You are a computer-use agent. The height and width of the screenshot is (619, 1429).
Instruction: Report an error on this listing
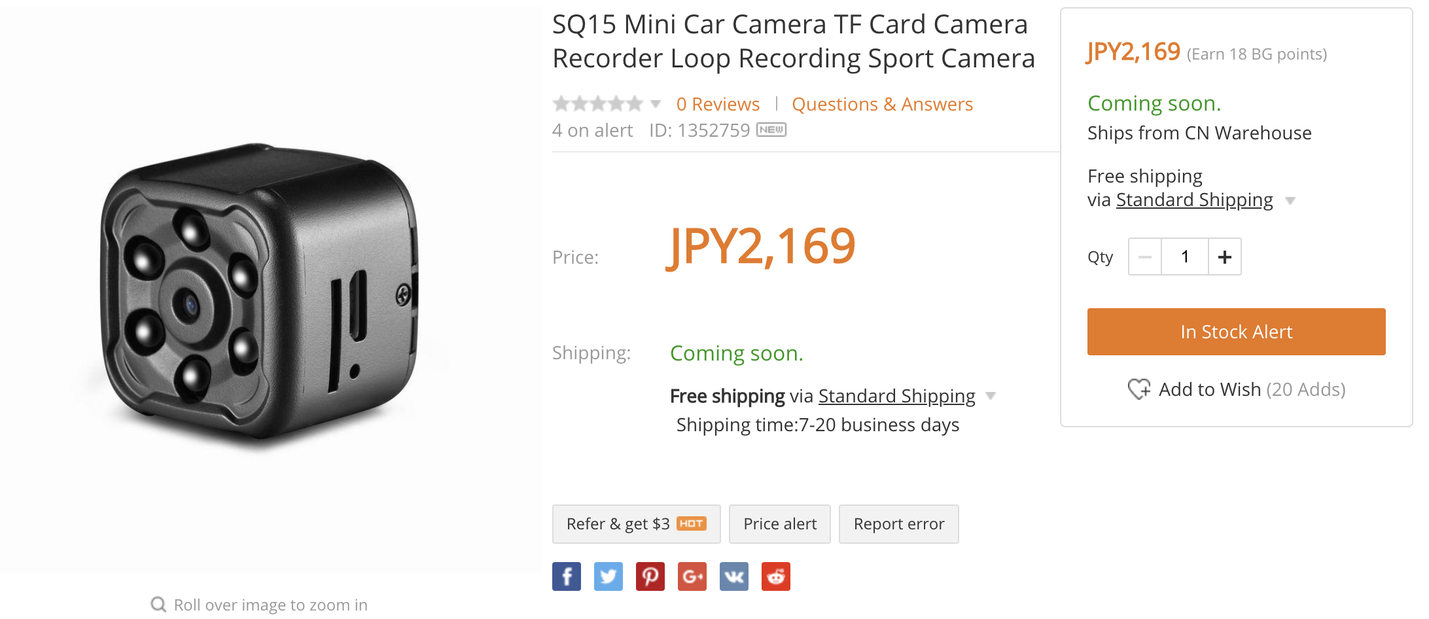[x=898, y=523]
